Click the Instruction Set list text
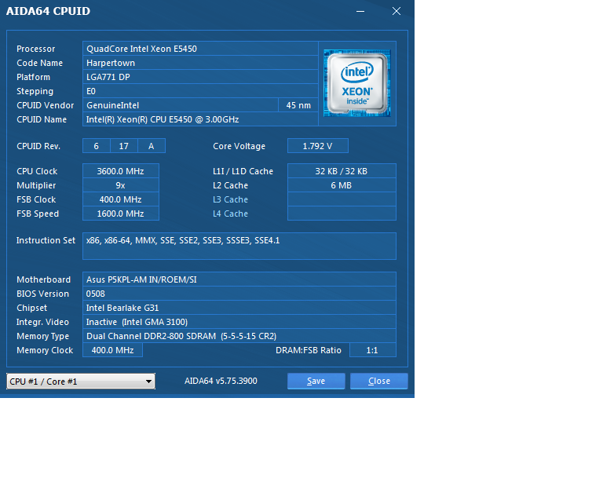603x482 pixels. point(183,241)
